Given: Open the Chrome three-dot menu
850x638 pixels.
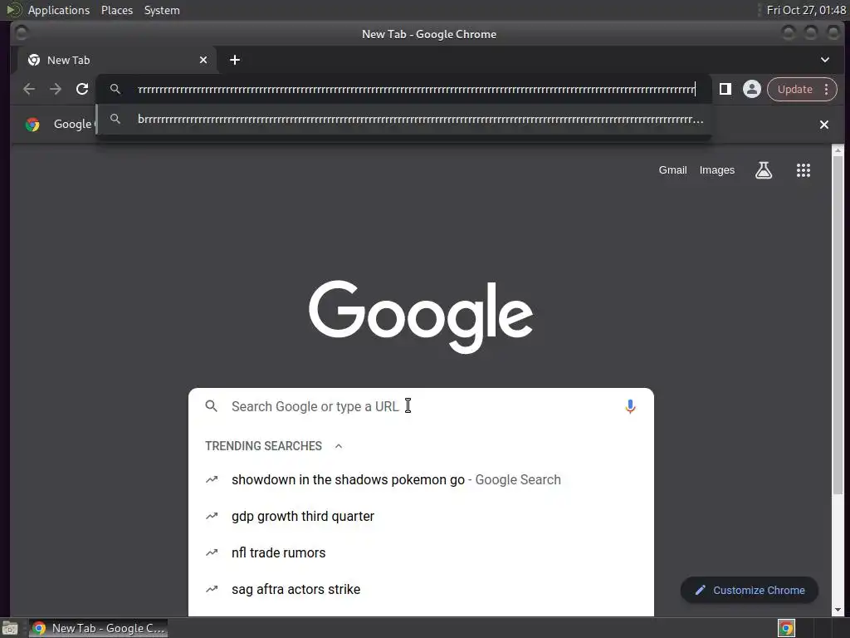Looking at the screenshot, I should click(826, 89).
